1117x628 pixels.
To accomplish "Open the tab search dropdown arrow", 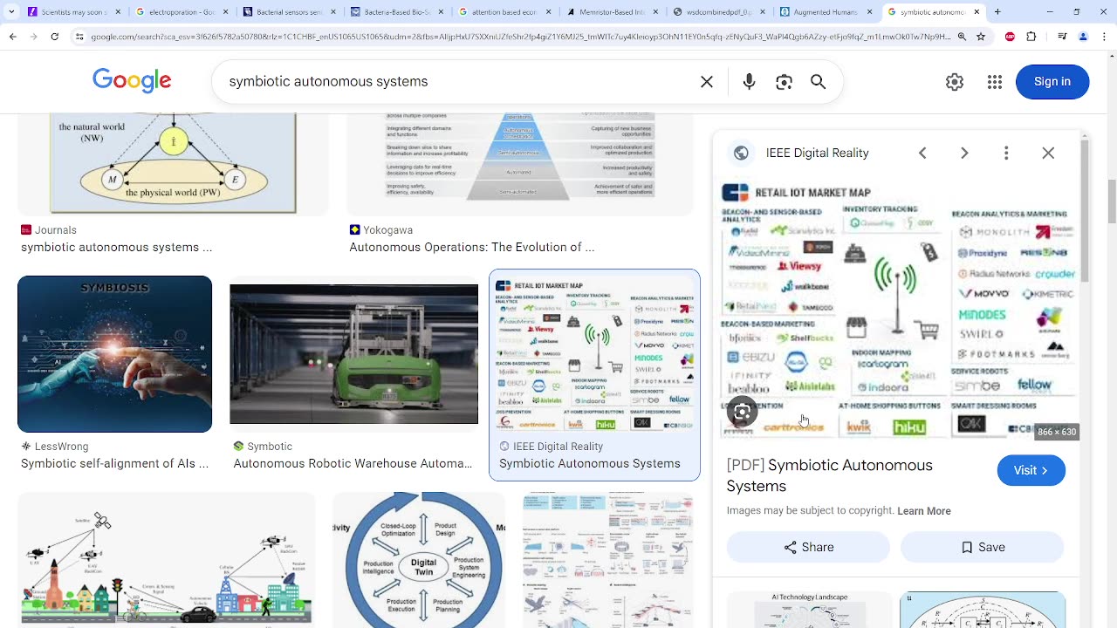I will coord(12,12).
